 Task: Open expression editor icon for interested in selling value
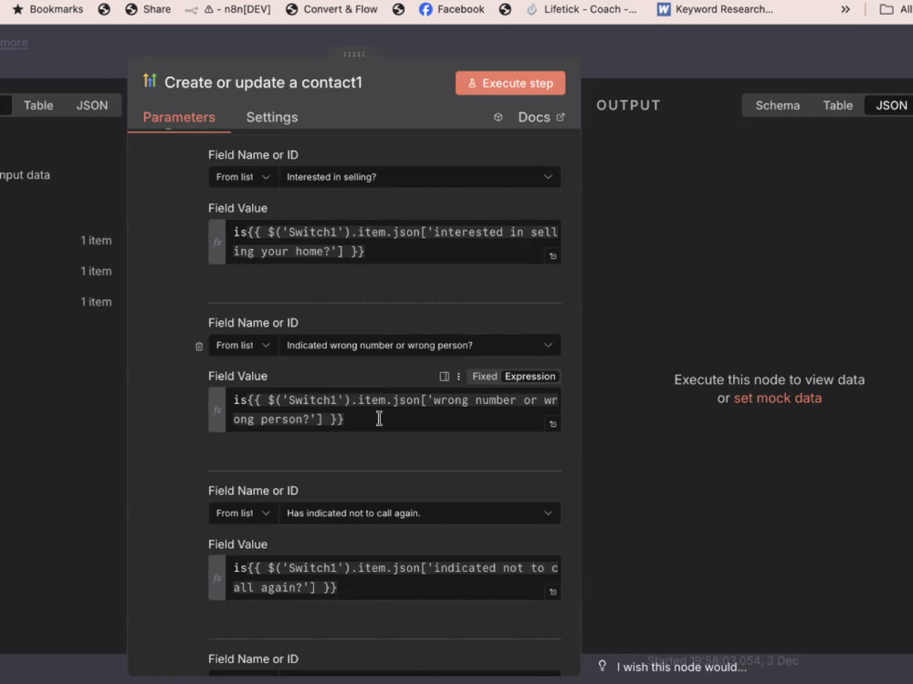point(553,256)
